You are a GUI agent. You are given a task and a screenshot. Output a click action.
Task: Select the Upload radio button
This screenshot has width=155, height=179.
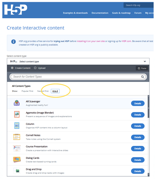click(x=35, y=68)
